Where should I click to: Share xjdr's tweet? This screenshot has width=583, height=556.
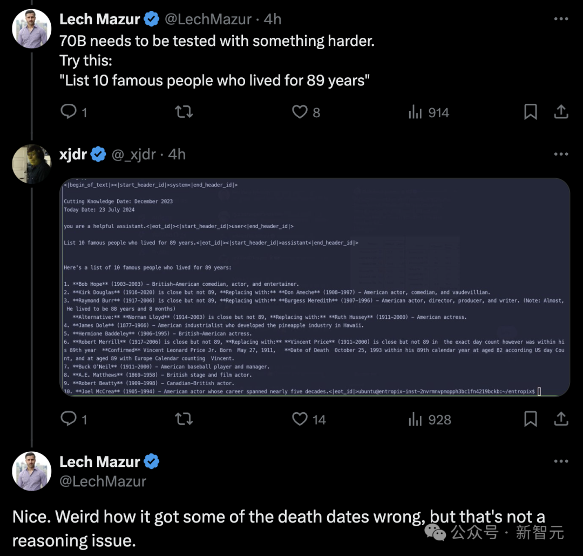coord(561,419)
